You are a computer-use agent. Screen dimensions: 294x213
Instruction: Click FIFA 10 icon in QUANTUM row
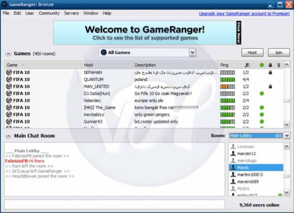(9, 80)
